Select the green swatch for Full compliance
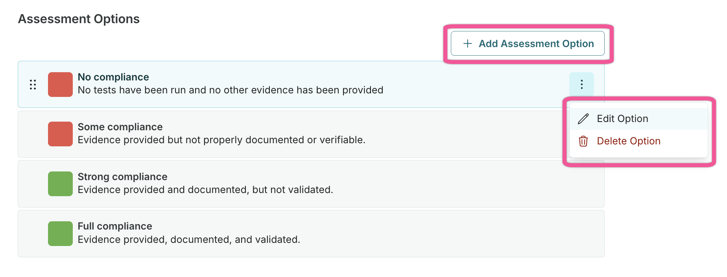 click(60, 233)
